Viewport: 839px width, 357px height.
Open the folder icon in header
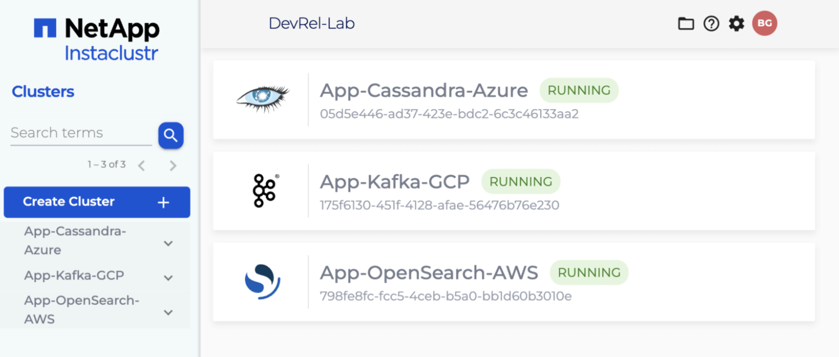click(x=685, y=24)
